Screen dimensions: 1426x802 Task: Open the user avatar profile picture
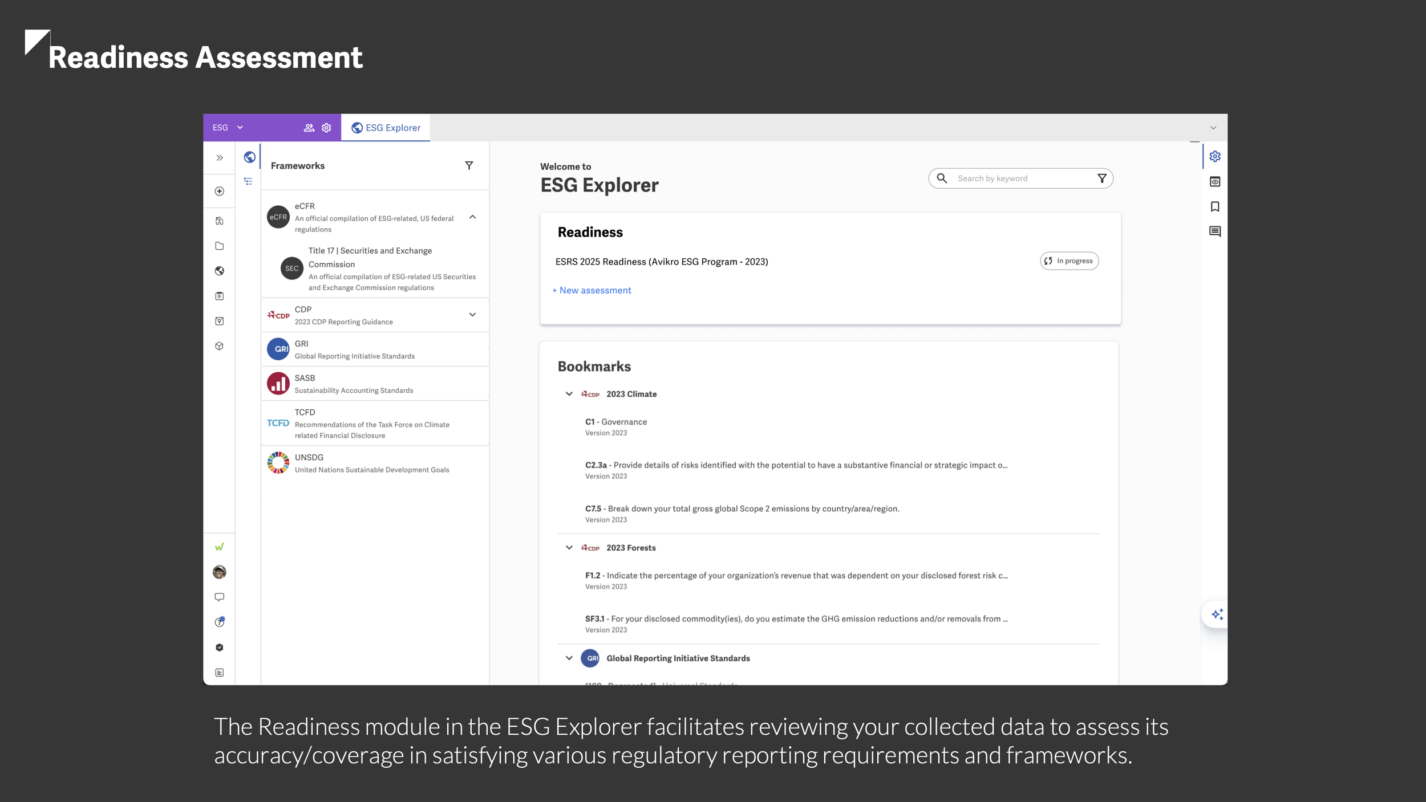pos(220,572)
